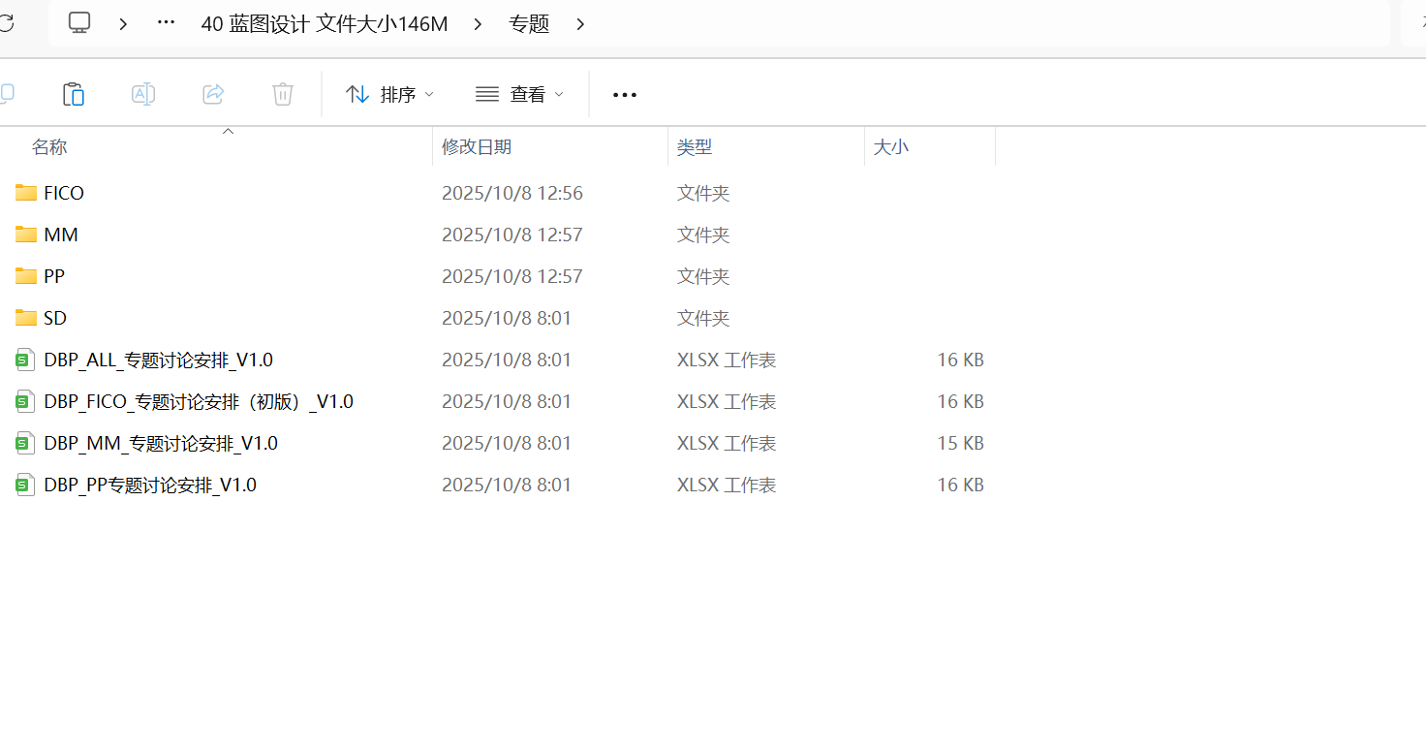Viewport: 1426px width, 752px height.
Task: Click the delete trash bin icon
Action: pos(283,94)
